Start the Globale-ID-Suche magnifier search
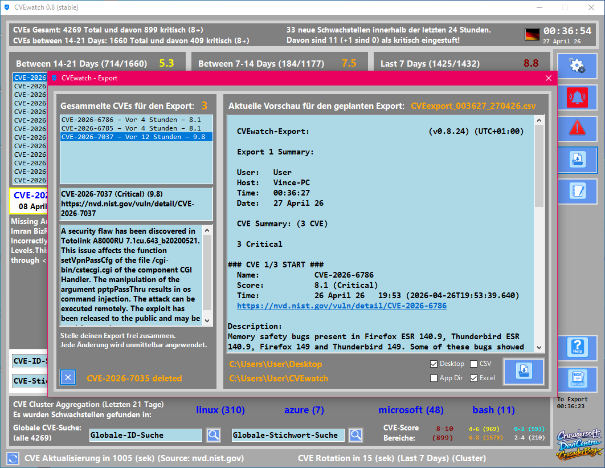 [214, 435]
